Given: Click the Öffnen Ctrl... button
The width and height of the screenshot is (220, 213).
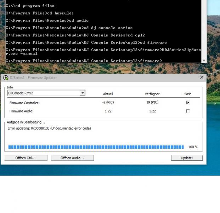Looking at the screenshot, I should tap(26, 158).
